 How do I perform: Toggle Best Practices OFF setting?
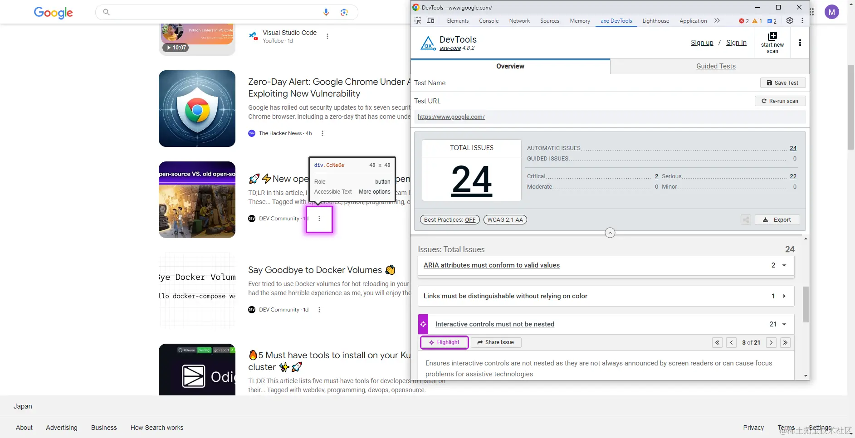pos(450,220)
